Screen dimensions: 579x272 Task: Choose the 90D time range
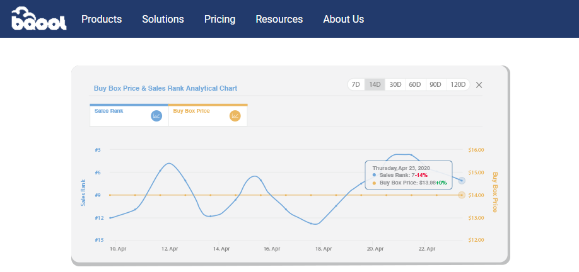tap(435, 84)
